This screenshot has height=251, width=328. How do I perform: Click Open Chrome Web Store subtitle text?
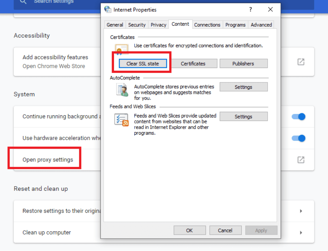pyautogui.click(x=54, y=66)
